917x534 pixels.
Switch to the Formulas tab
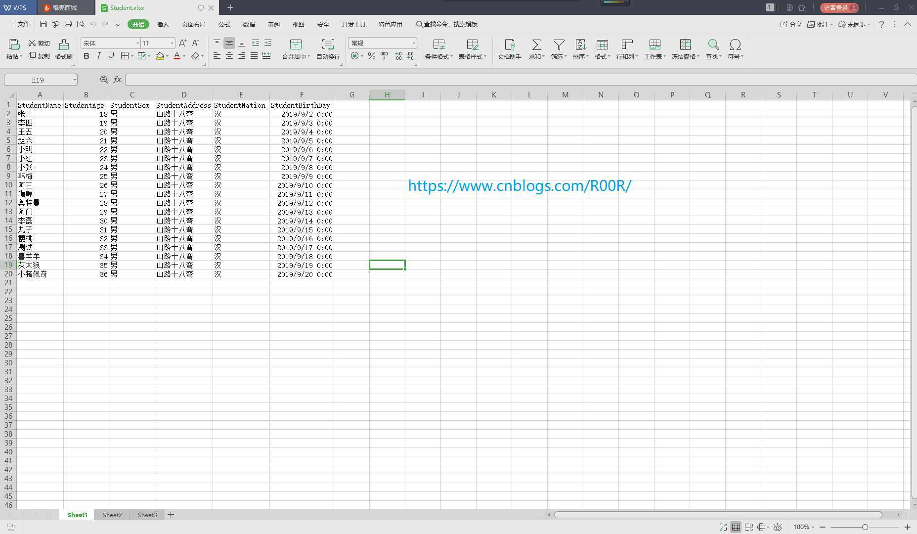224,24
